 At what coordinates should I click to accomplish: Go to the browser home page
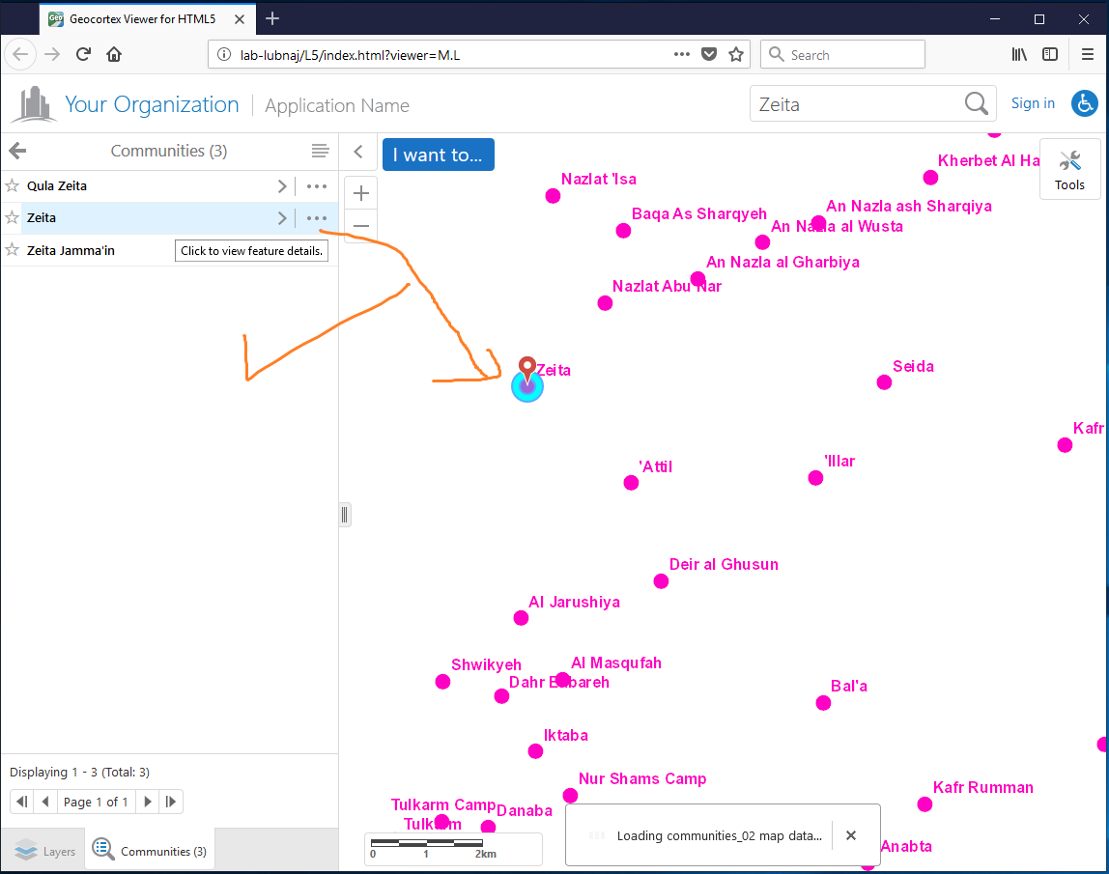coord(114,54)
